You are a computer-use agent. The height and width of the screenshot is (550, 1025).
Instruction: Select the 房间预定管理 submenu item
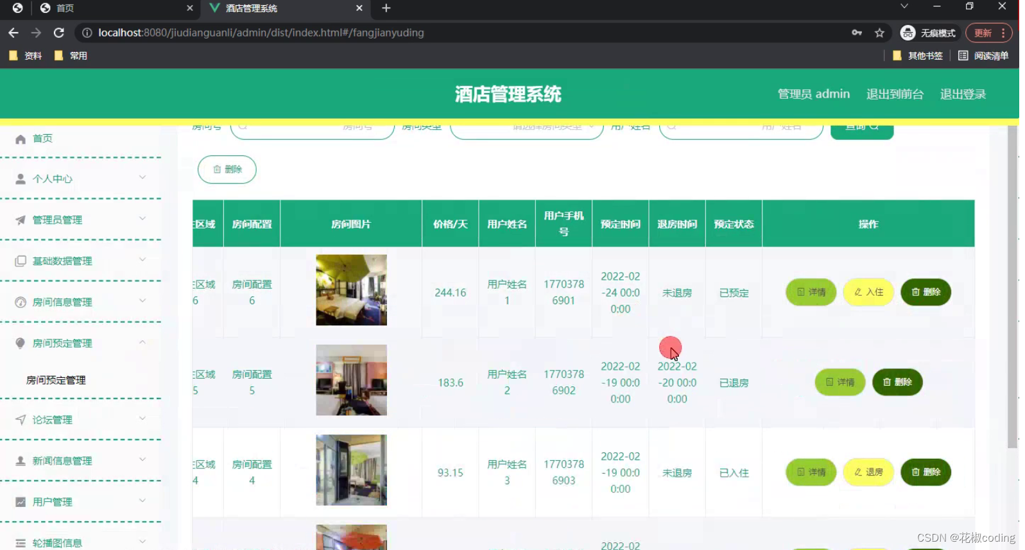coord(56,381)
